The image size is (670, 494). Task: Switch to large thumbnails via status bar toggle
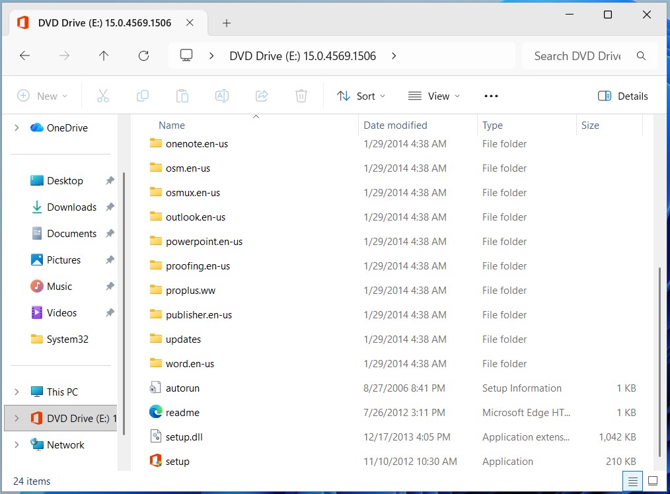click(x=653, y=481)
